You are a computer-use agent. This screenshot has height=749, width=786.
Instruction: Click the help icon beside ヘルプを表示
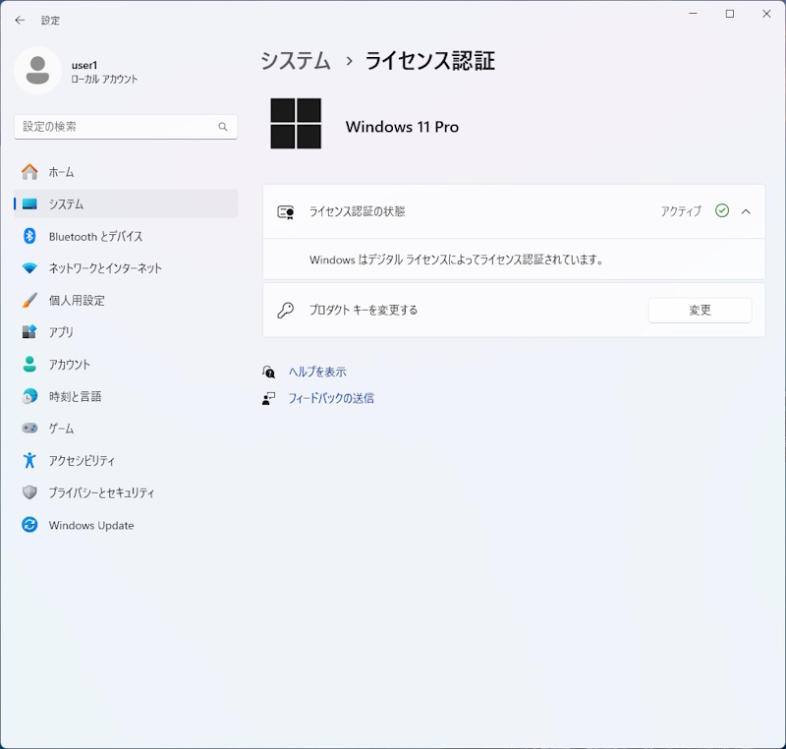(268, 372)
